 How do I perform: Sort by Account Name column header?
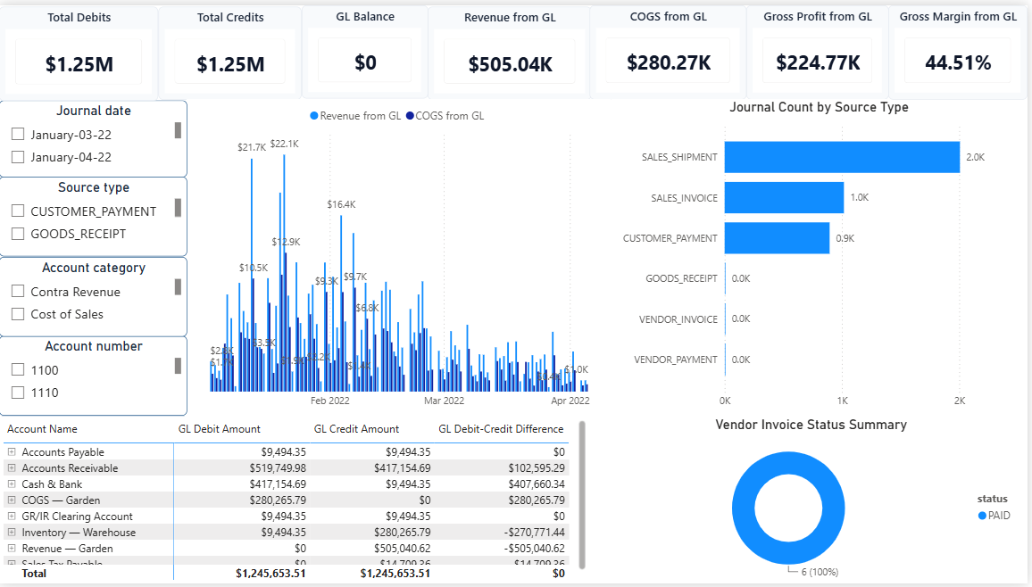[42, 428]
